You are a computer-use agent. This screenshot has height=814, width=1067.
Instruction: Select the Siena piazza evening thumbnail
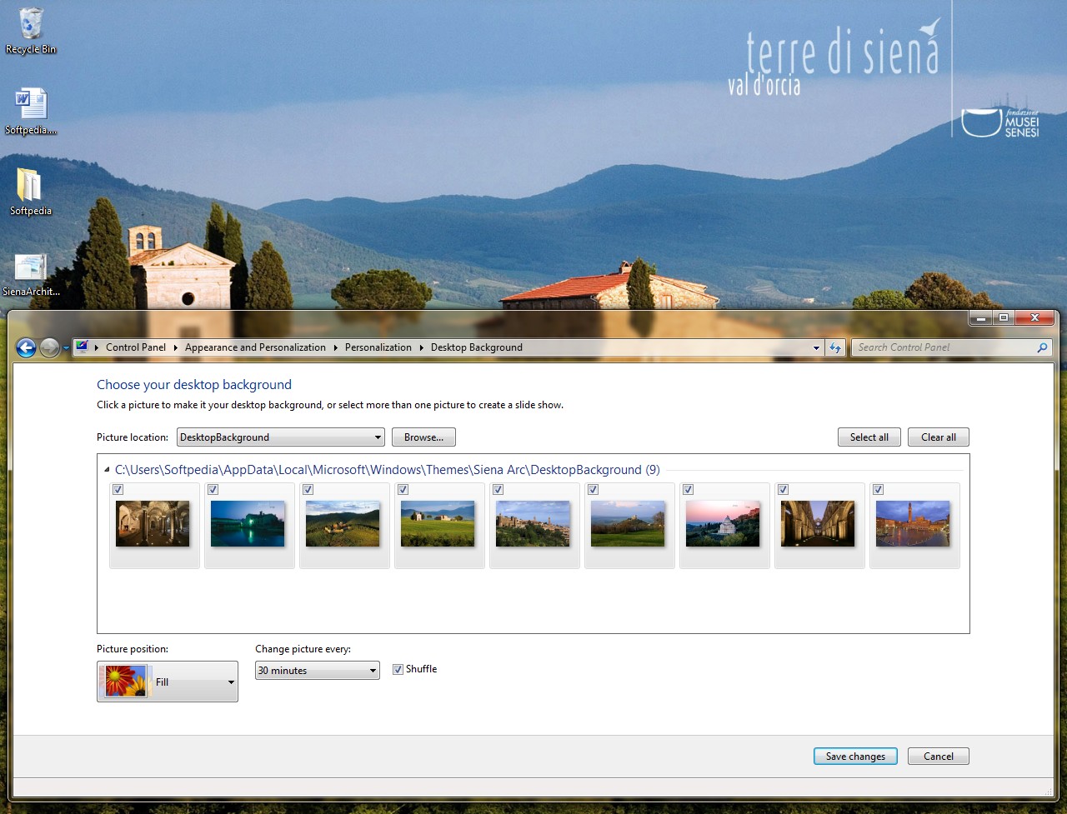pos(913,524)
